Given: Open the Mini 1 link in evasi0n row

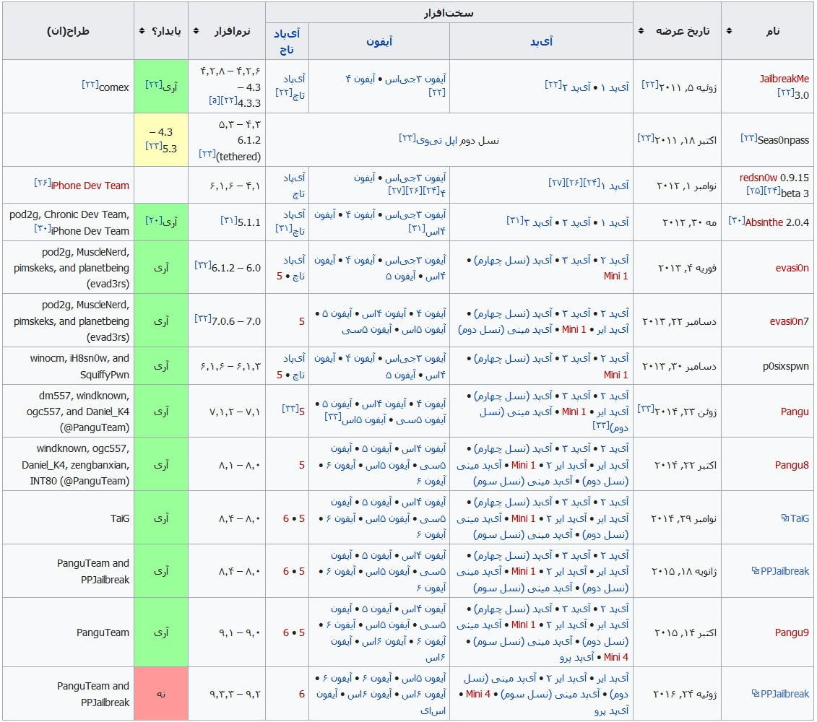Looking at the screenshot, I should [x=615, y=276].
